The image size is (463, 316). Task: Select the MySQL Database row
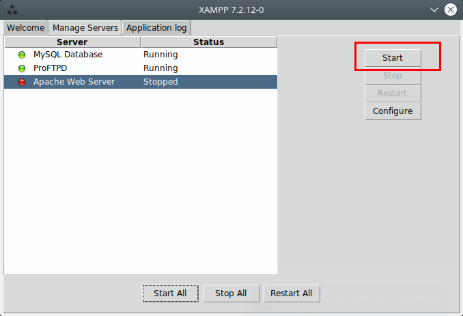[x=141, y=55]
